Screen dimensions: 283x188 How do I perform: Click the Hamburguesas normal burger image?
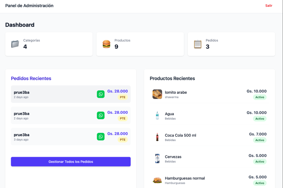pos(157,180)
